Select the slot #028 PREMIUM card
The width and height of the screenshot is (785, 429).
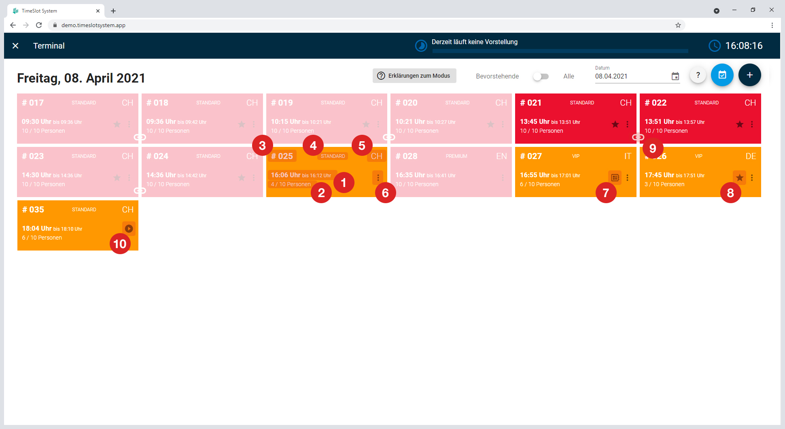pos(451,172)
